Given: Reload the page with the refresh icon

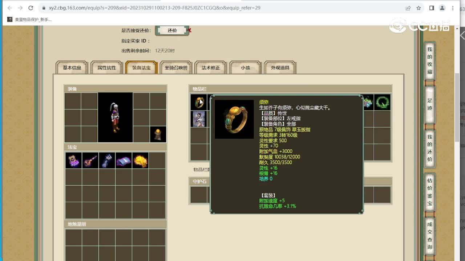Looking at the screenshot, I should 31,8.
